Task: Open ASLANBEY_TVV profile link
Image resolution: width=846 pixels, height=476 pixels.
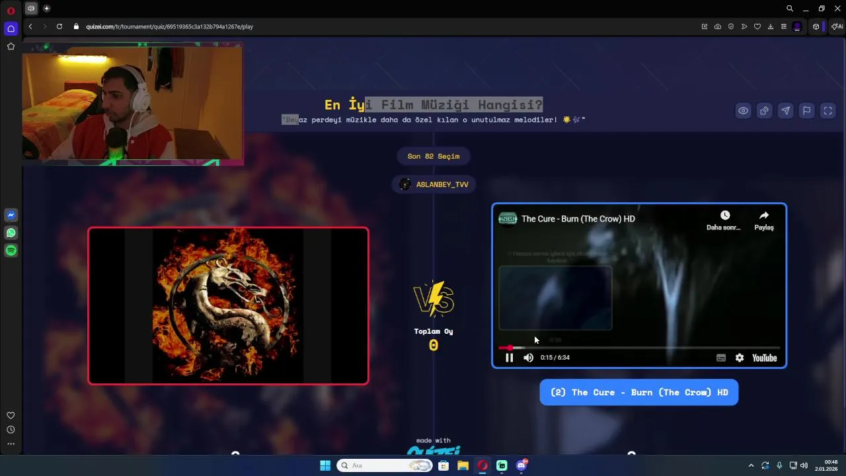Action: pyautogui.click(x=434, y=184)
